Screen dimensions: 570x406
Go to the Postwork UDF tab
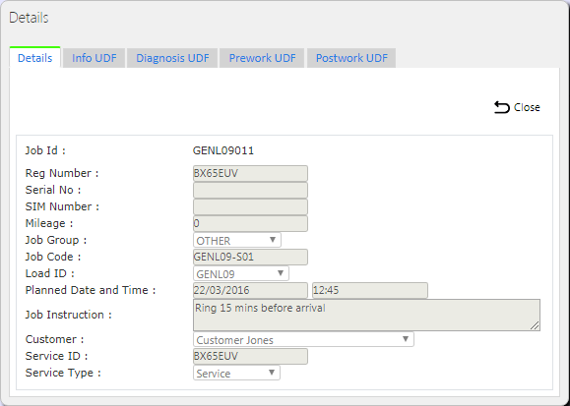tap(351, 58)
